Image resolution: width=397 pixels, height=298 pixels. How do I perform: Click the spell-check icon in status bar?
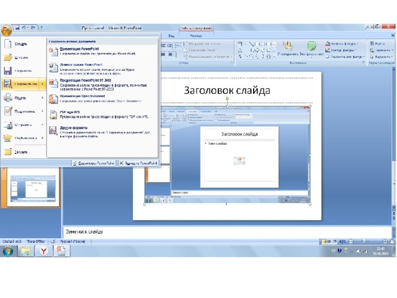pyautogui.click(x=53, y=242)
